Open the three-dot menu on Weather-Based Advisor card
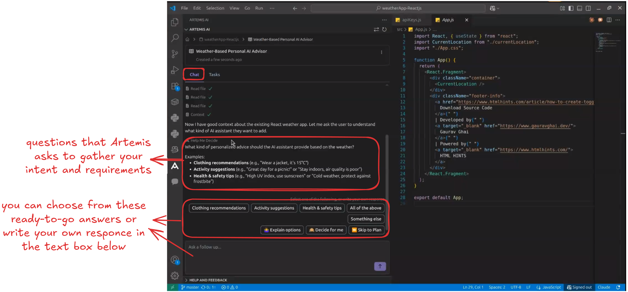Screen dimensions: 628x292 382,52
